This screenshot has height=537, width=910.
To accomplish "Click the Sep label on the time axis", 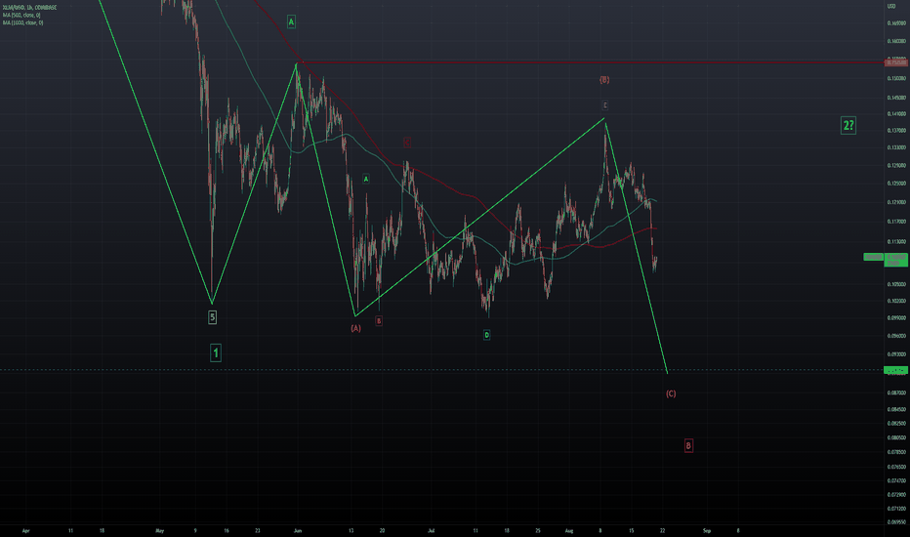I will (707, 530).
